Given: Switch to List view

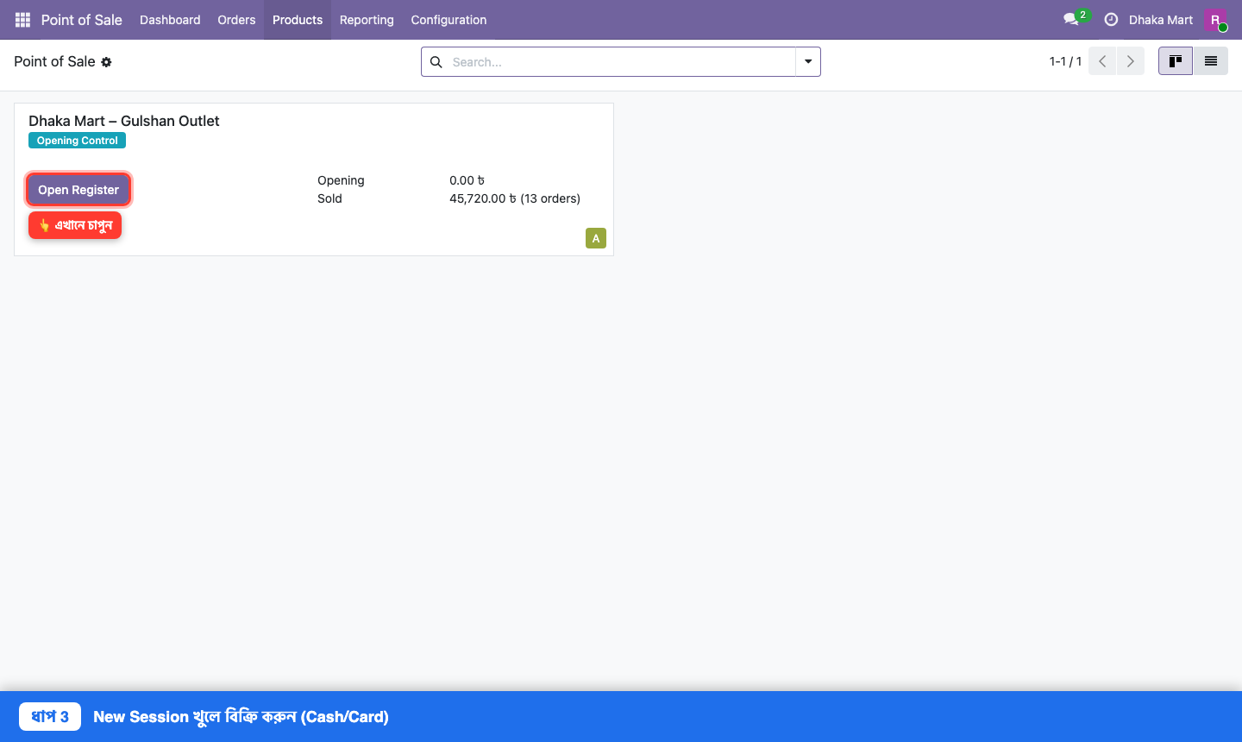Looking at the screenshot, I should coord(1211,61).
